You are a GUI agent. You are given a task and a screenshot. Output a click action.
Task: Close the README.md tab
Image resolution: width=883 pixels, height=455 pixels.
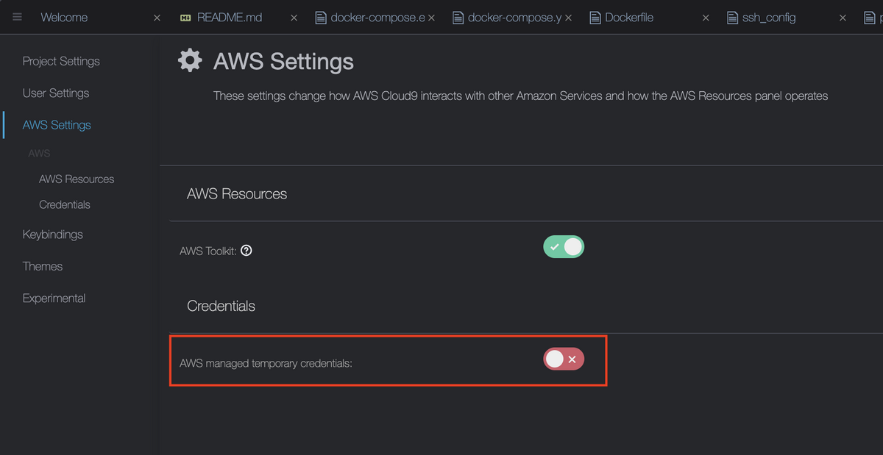click(x=294, y=18)
